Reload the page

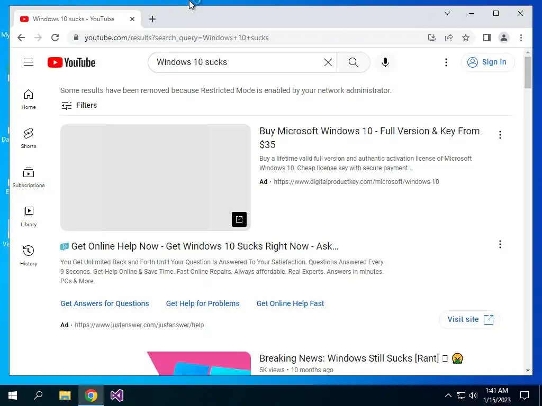(55, 38)
